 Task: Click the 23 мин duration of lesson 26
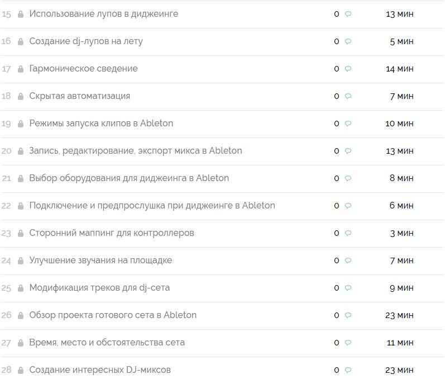[399, 315]
